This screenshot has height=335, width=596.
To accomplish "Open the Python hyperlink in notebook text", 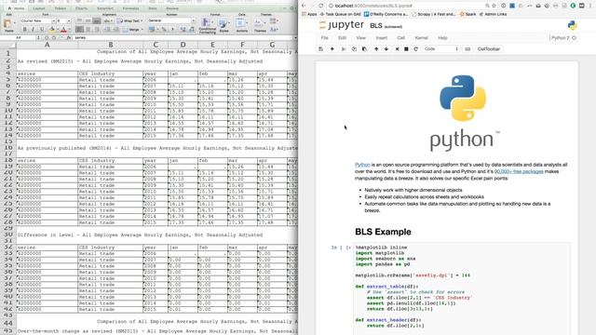I will point(362,165).
